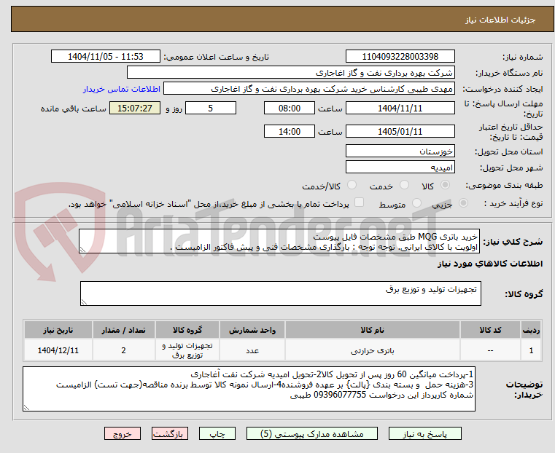Click the تعداد / مقدار column header
The width and height of the screenshot is (555, 453).
coord(123,330)
